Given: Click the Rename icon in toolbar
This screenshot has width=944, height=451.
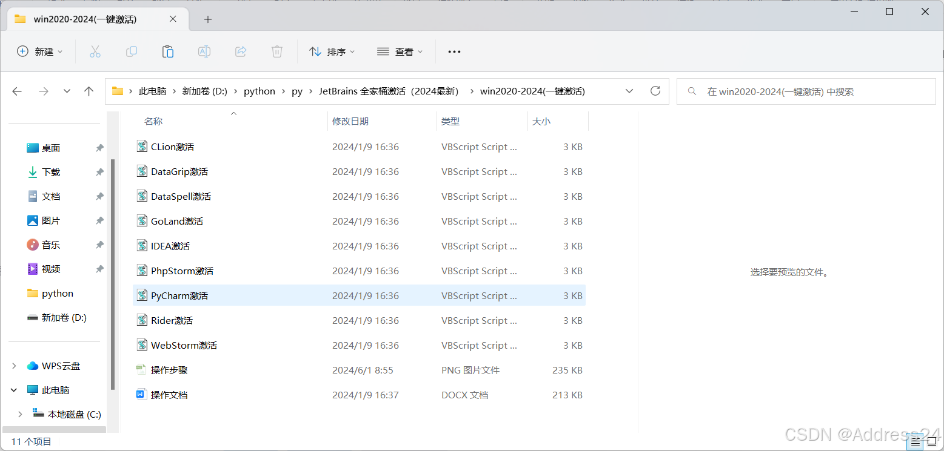Looking at the screenshot, I should click(204, 51).
